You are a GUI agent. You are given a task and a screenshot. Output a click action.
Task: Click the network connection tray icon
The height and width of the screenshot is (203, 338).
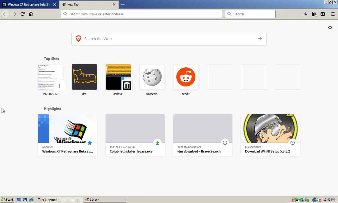(x=314, y=200)
